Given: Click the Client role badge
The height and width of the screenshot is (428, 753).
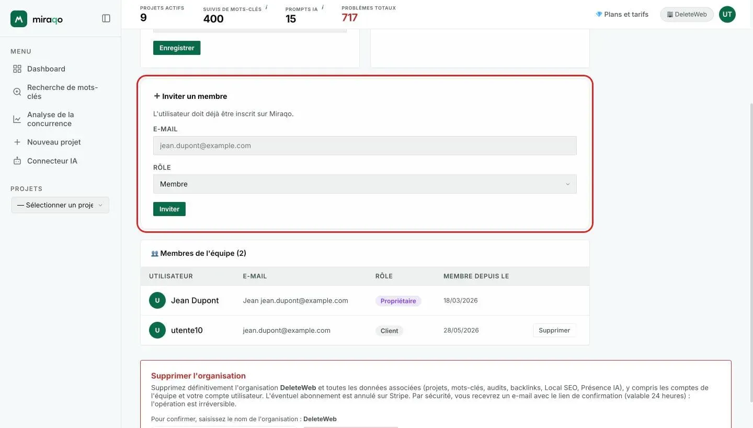Looking at the screenshot, I should [x=389, y=331].
